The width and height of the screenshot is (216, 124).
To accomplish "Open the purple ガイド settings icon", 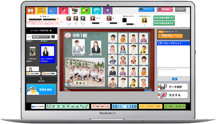I will 107,11.
